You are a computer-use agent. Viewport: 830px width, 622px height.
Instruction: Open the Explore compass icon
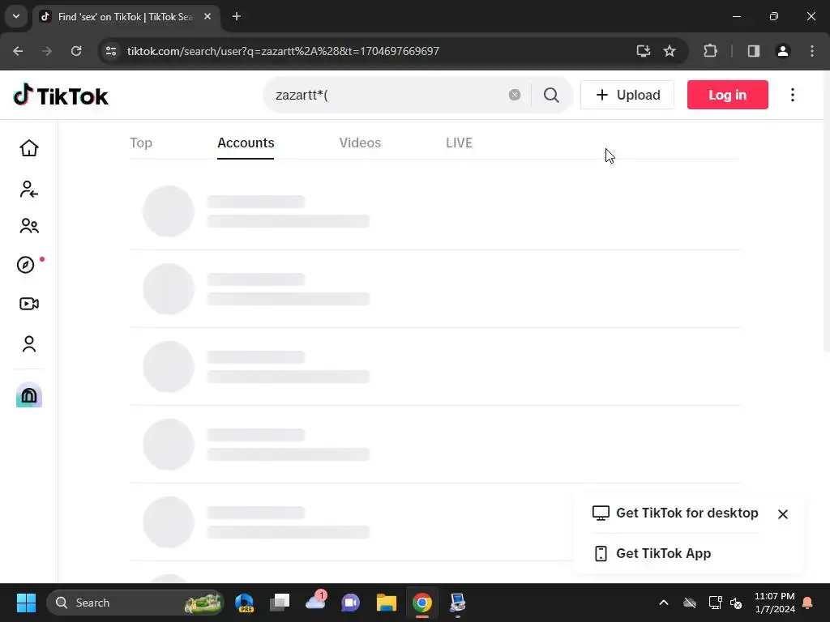(x=26, y=265)
